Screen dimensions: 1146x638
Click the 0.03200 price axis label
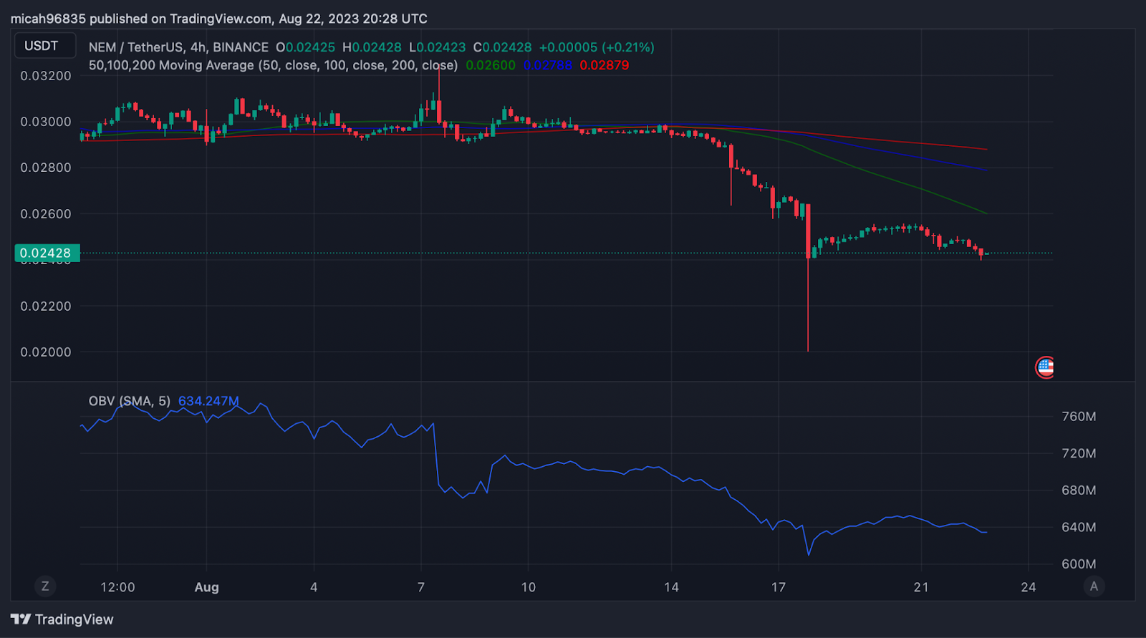point(46,76)
